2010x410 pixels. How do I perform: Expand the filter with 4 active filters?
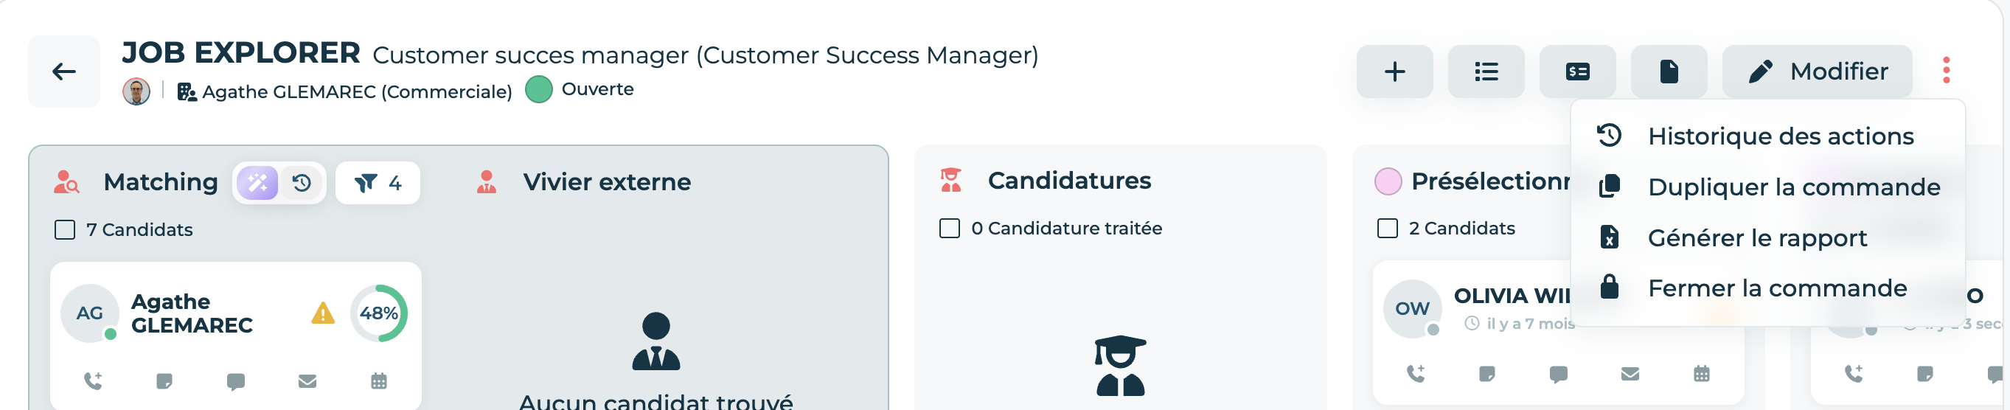(378, 184)
